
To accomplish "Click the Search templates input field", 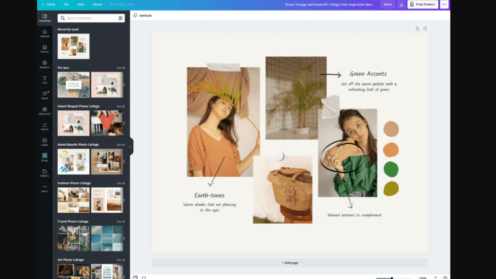I will [x=88, y=18].
